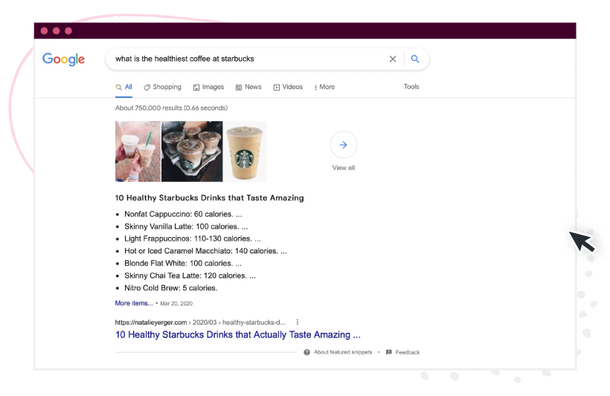Open the More items link
Screen dimensions: 610x396
click(x=134, y=303)
